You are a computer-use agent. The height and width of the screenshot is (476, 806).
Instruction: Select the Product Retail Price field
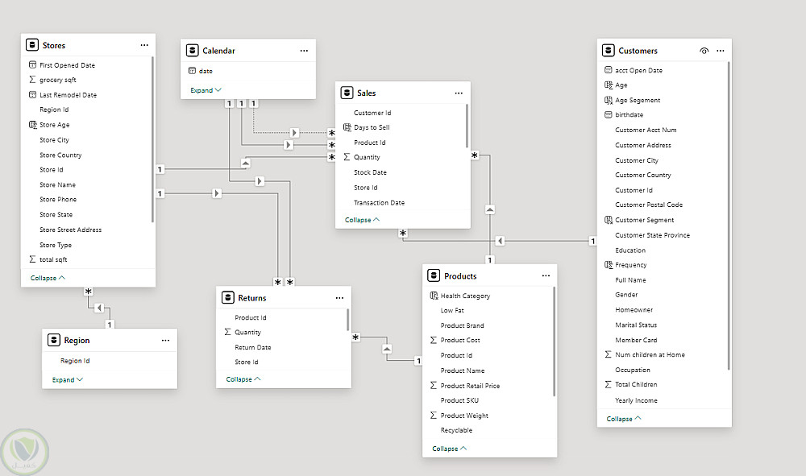pyautogui.click(x=470, y=386)
